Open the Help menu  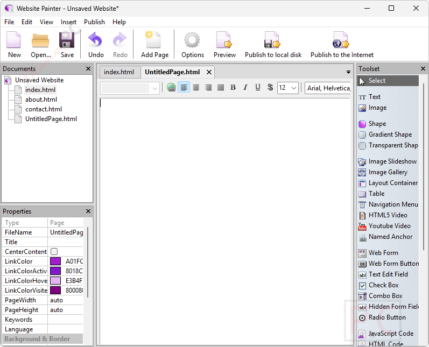(x=119, y=22)
